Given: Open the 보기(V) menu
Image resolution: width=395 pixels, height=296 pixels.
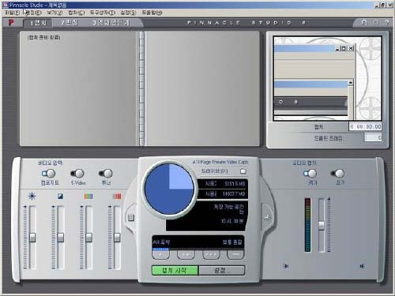Looking at the screenshot, I should 55,13.
